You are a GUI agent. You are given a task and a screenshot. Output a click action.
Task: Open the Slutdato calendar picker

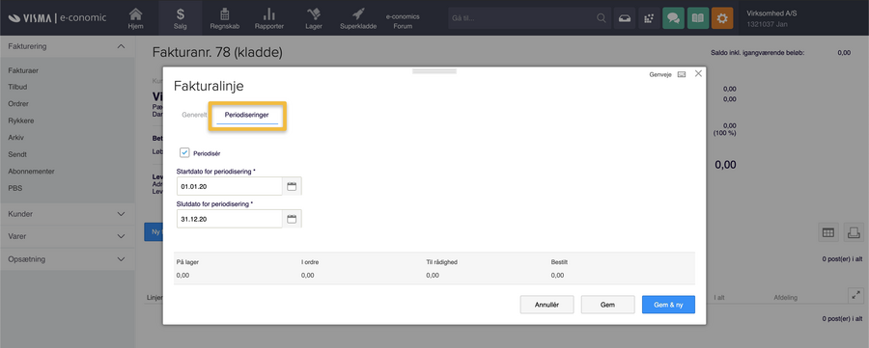point(292,219)
